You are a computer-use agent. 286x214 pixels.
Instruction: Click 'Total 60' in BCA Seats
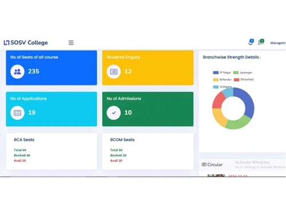(20, 150)
